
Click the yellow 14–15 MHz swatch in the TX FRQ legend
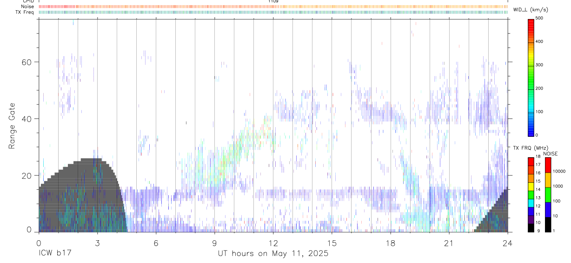tap(531, 186)
